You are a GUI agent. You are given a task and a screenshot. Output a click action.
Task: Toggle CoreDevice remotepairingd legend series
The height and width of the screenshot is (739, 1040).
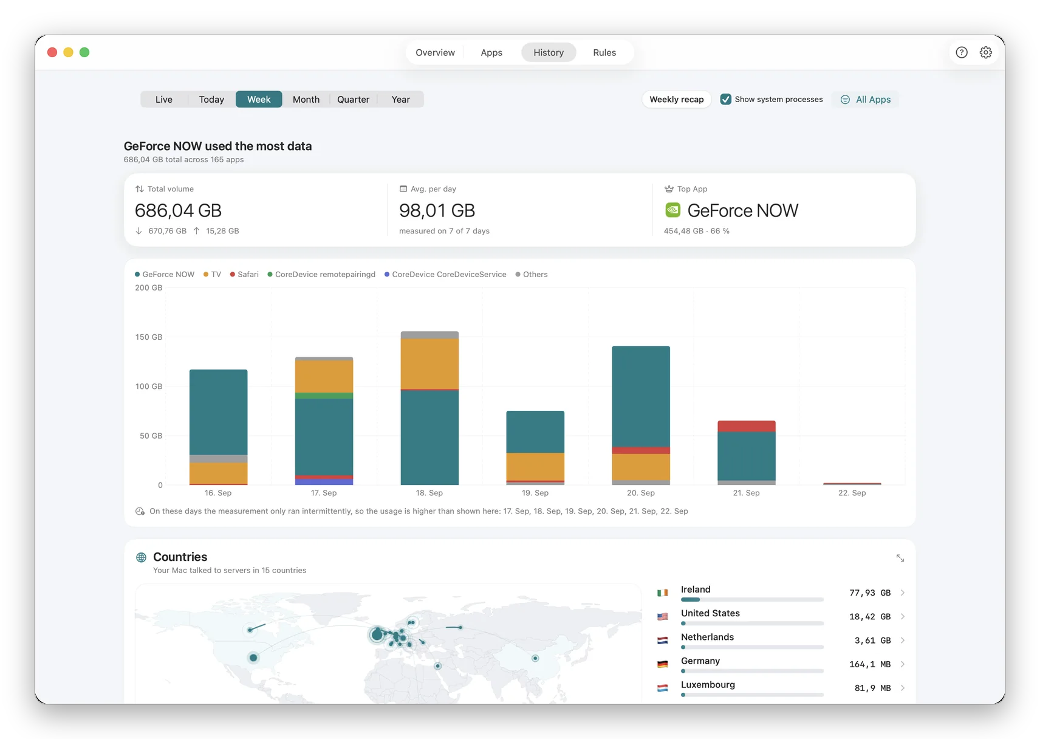tap(321, 275)
